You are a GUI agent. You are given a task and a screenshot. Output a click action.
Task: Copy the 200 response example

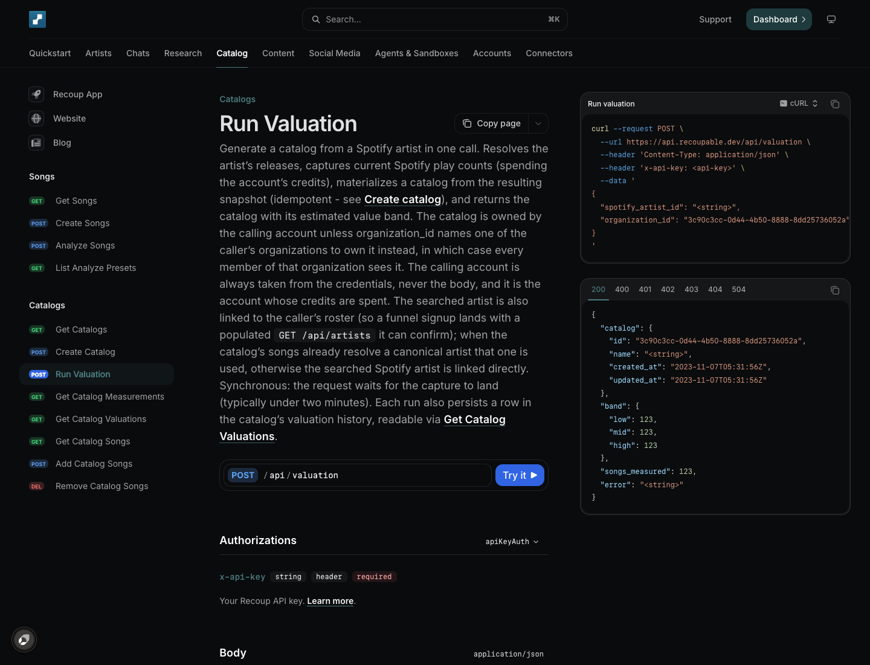pos(835,290)
